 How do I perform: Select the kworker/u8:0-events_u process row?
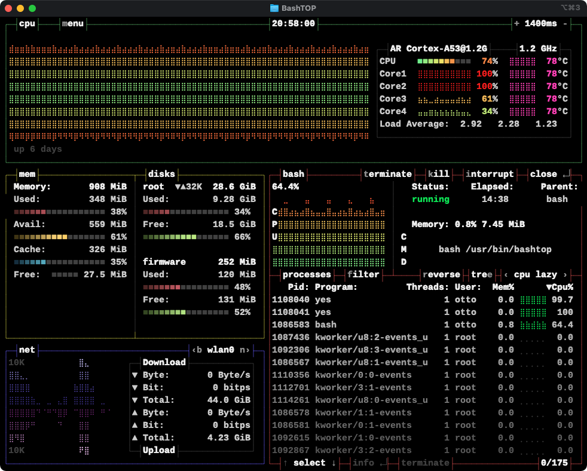click(x=422, y=400)
